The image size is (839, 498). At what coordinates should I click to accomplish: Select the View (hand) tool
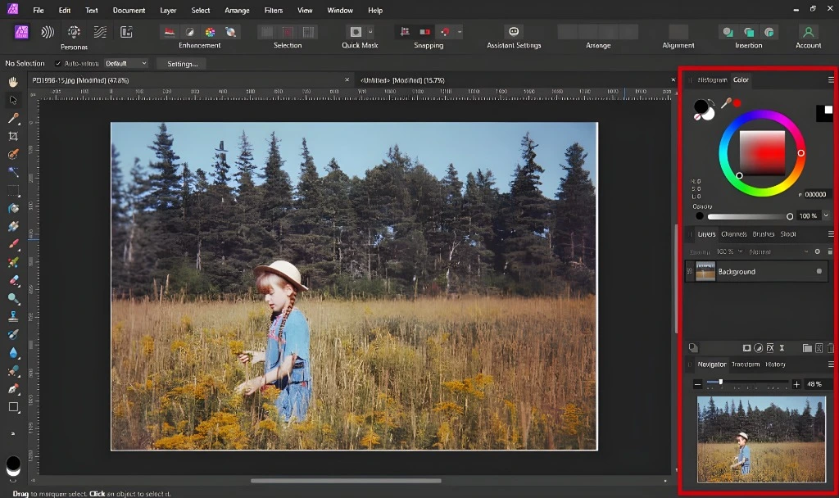tap(13, 82)
